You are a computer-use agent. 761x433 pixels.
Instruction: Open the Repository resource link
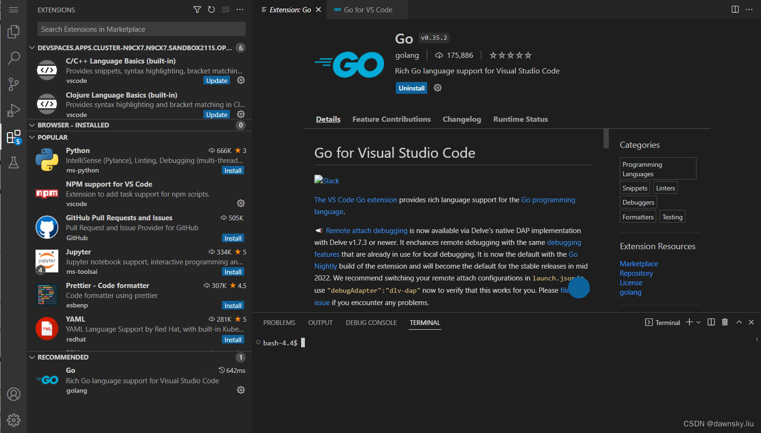pos(636,273)
